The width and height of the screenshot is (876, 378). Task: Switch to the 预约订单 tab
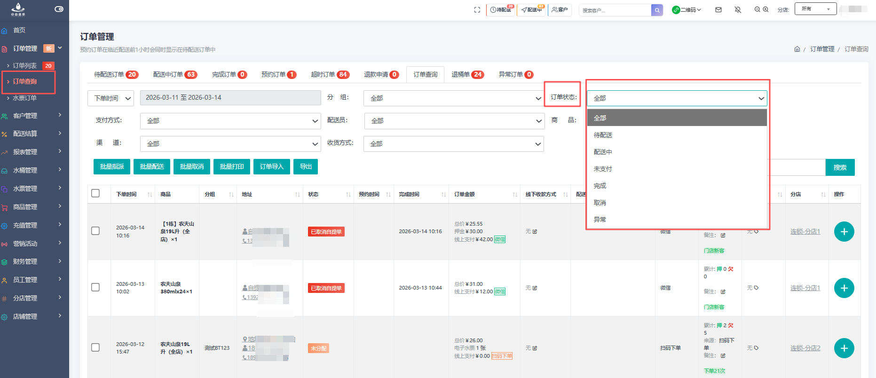(x=279, y=74)
